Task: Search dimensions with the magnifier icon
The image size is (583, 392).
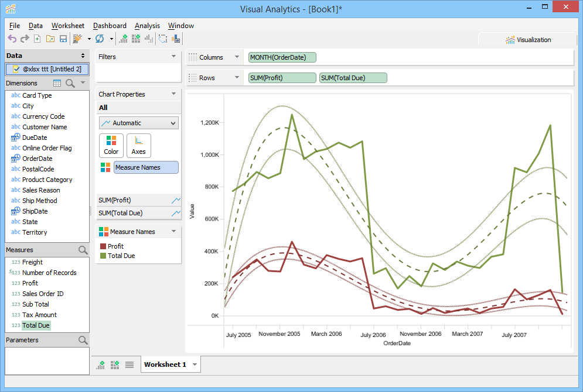Action: [70, 83]
